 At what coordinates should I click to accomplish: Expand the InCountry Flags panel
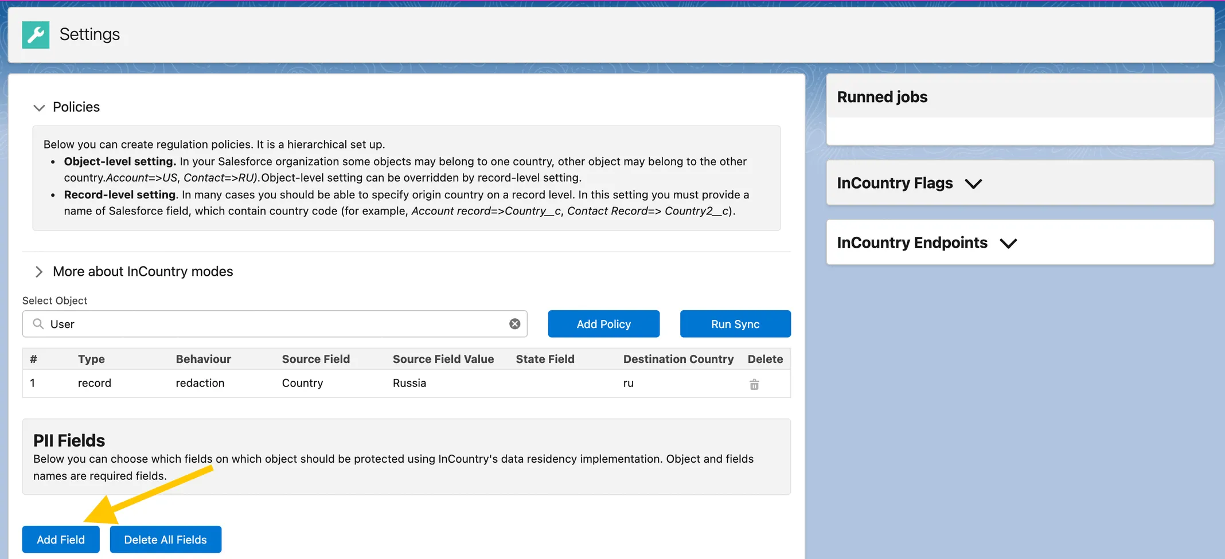pos(973,183)
